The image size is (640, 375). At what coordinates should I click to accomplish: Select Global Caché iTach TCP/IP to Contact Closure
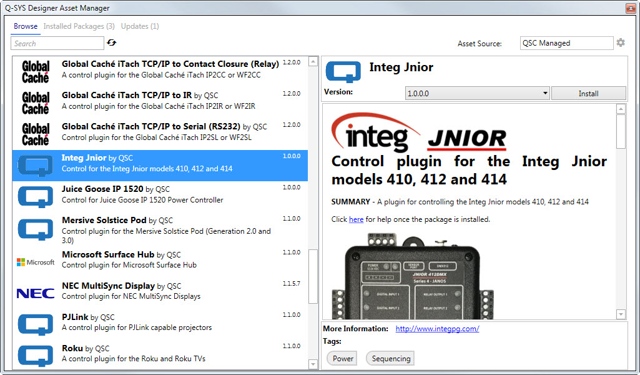170,64
